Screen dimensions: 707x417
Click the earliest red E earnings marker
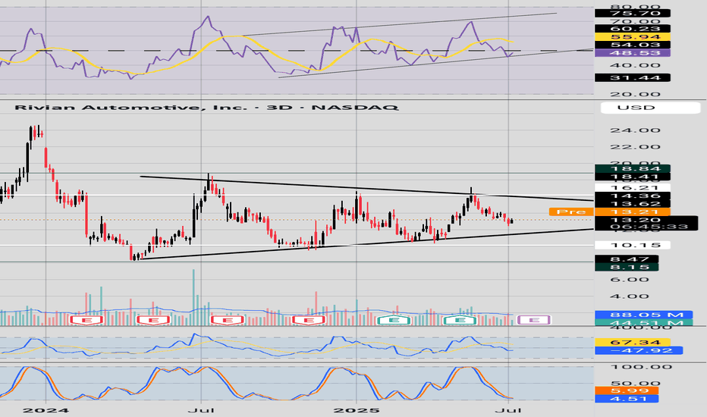click(87, 321)
